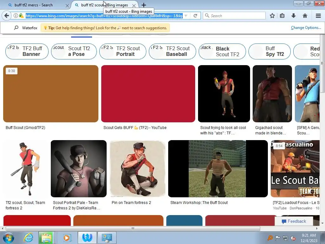Open the Feedback button
Viewport: 325px width, 244px height.
[294, 221]
